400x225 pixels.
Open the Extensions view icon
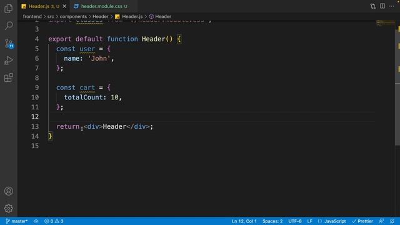[9, 77]
